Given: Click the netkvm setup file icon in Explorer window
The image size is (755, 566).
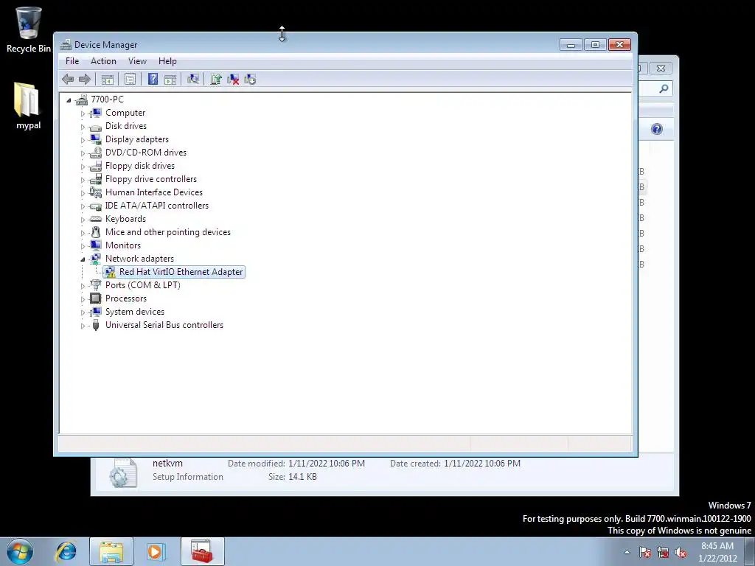Looking at the screenshot, I should tap(123, 472).
